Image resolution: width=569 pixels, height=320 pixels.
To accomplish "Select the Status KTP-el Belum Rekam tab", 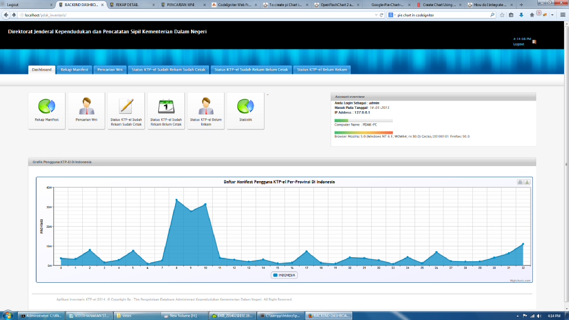I will (x=322, y=69).
